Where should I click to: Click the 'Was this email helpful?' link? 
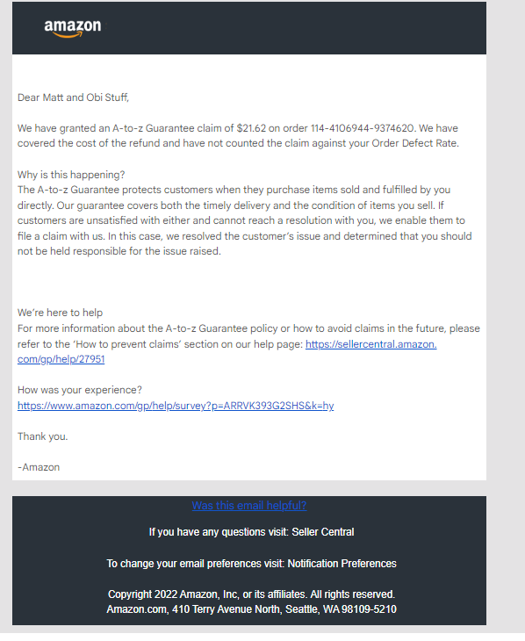249,505
